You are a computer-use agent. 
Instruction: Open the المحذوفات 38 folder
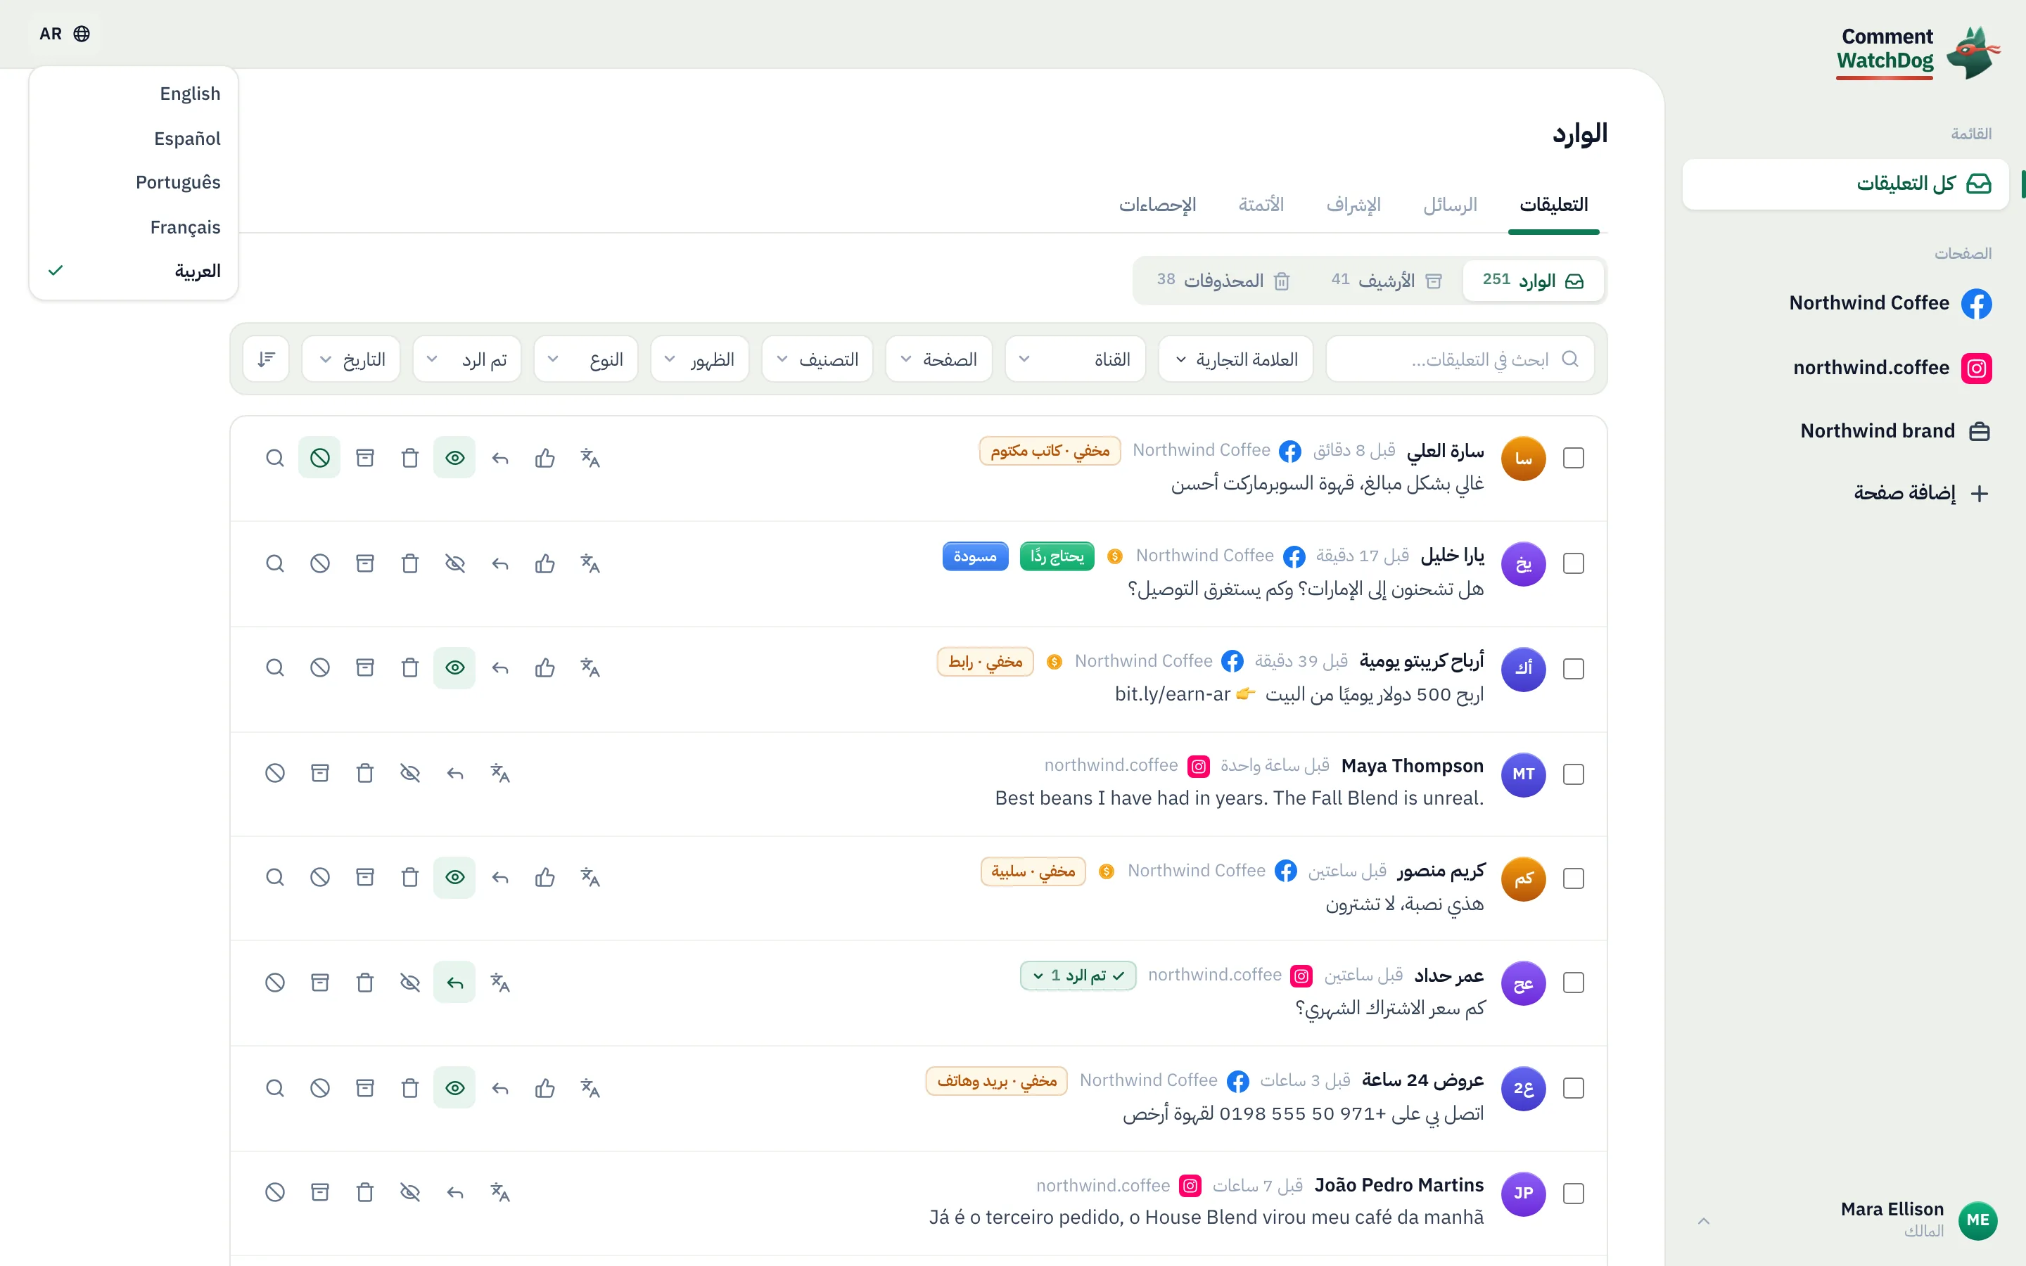pos(1223,281)
